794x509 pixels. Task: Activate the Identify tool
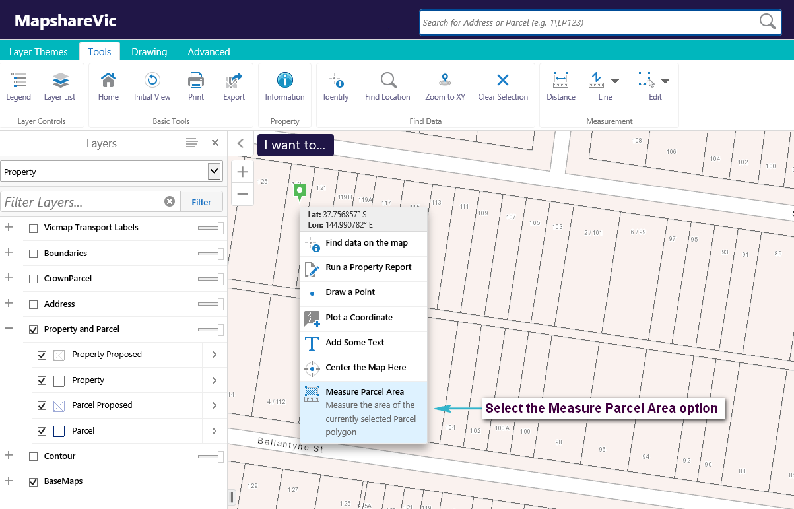[x=336, y=87]
